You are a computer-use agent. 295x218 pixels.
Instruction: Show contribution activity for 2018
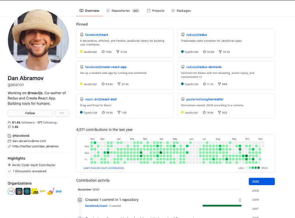point(256,200)
